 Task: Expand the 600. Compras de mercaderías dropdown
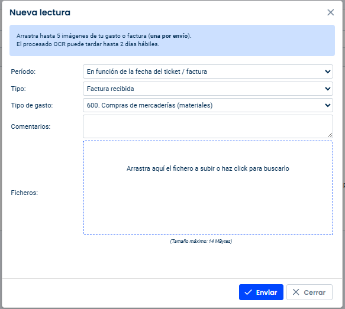click(208, 105)
